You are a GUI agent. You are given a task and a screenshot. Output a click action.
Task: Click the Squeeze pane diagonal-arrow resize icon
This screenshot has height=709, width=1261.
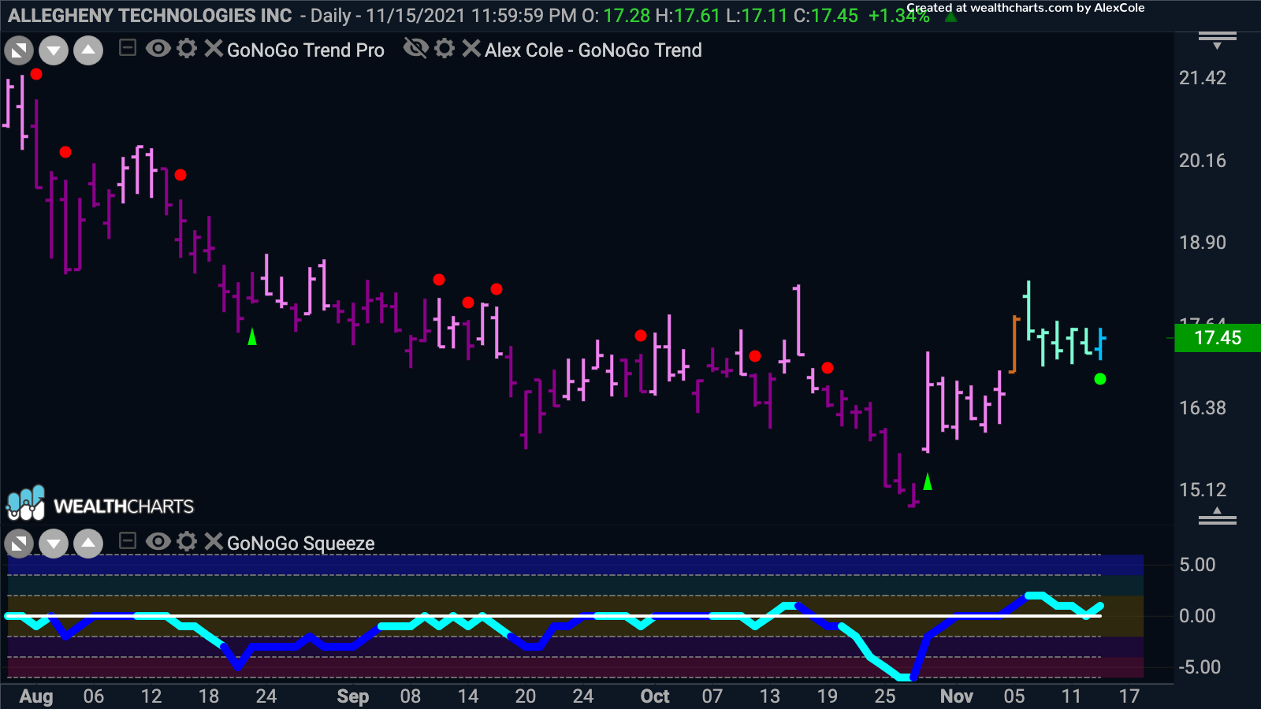click(19, 544)
